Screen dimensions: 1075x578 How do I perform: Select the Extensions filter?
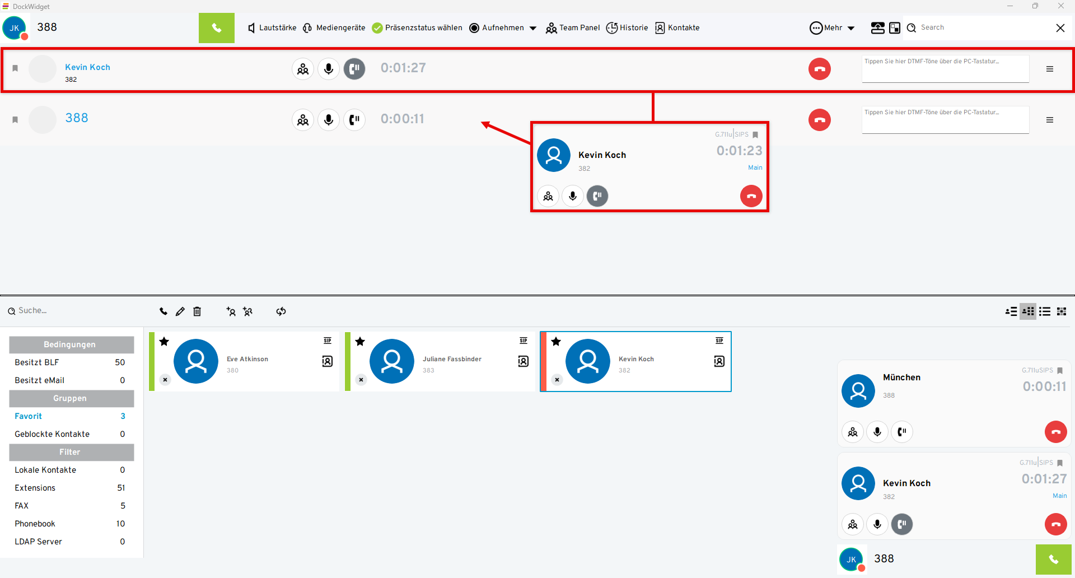click(x=35, y=488)
